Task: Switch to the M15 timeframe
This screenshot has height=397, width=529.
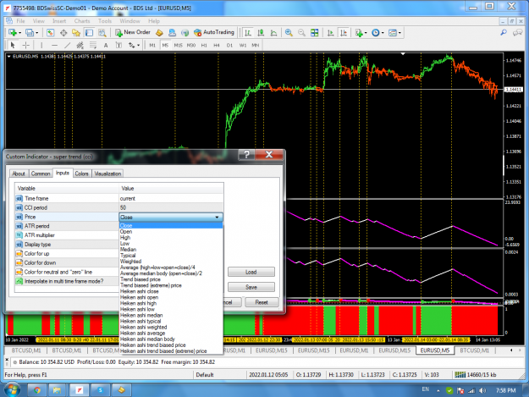Action: click(178, 45)
